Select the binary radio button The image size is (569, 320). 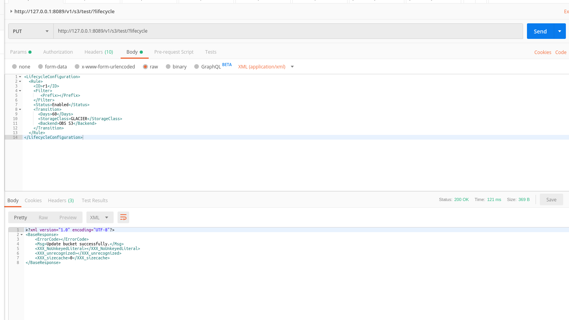tap(168, 66)
